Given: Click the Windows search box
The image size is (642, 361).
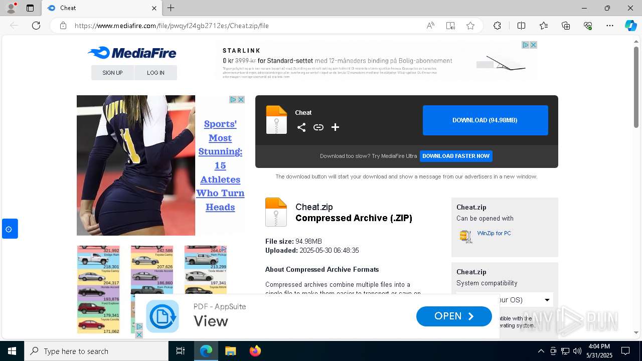Looking at the screenshot, I should coord(96,351).
